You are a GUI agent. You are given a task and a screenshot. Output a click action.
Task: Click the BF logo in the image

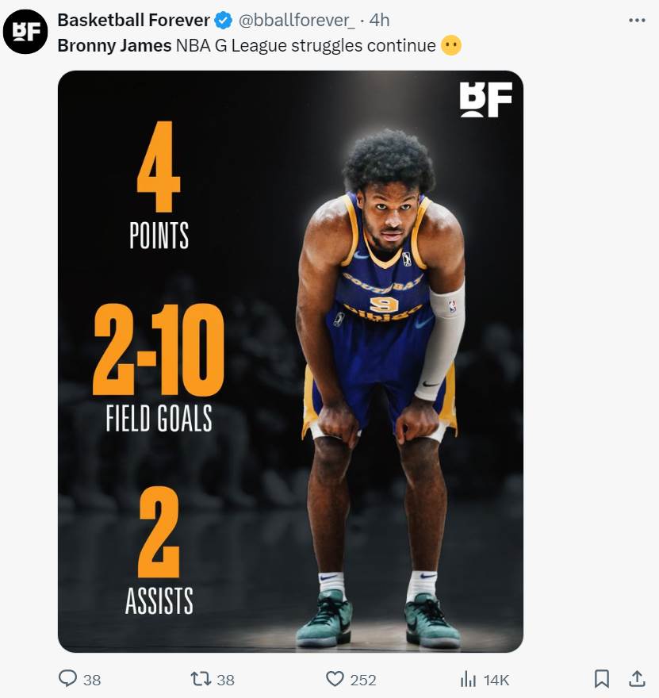point(486,99)
